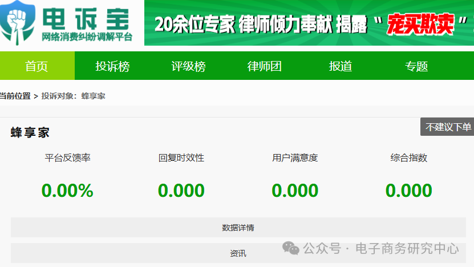The width and height of the screenshot is (474, 267).
Task: Switch to the 评级榜 ratings tab
Action: pos(188,66)
